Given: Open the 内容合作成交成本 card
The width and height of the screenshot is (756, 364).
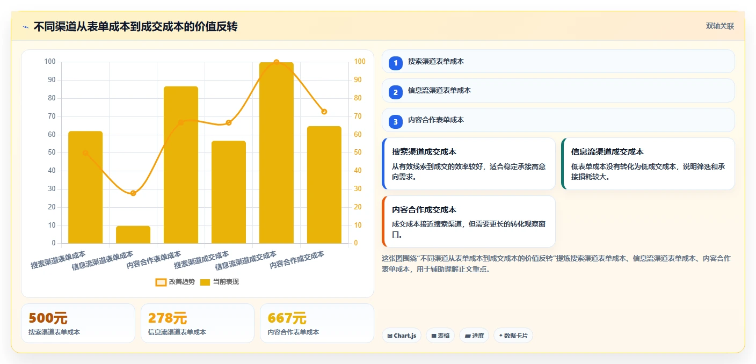Looking at the screenshot, I should pos(469,221).
